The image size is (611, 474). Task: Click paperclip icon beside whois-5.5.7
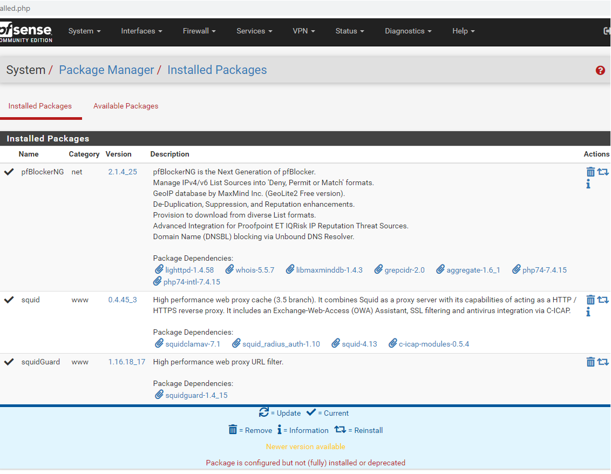pos(229,269)
